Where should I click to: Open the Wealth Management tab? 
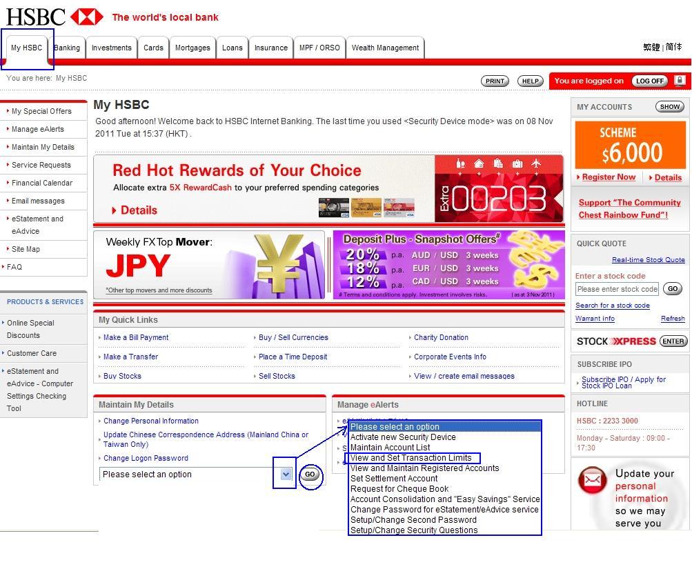pyautogui.click(x=385, y=48)
